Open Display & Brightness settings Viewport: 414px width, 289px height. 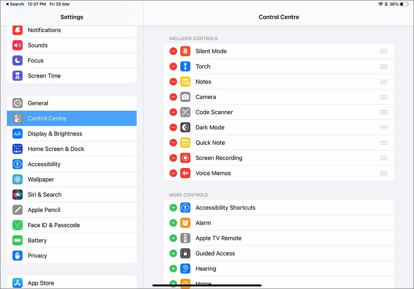pyautogui.click(x=55, y=133)
